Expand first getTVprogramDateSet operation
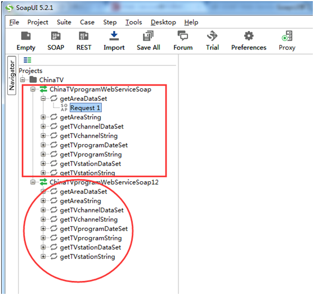The height and width of the screenshot is (295, 314). (43, 145)
